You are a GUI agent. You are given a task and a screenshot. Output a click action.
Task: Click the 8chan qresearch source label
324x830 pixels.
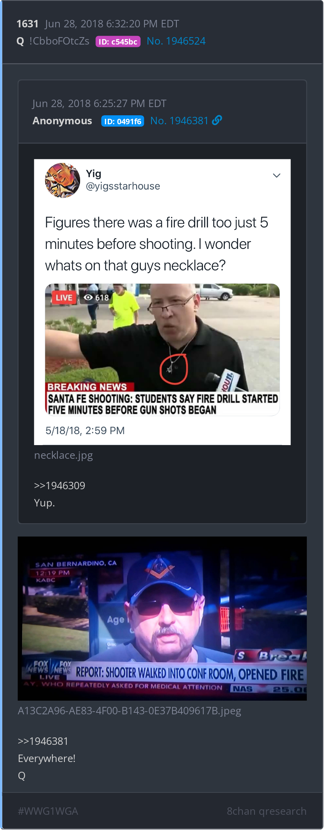[267, 811]
